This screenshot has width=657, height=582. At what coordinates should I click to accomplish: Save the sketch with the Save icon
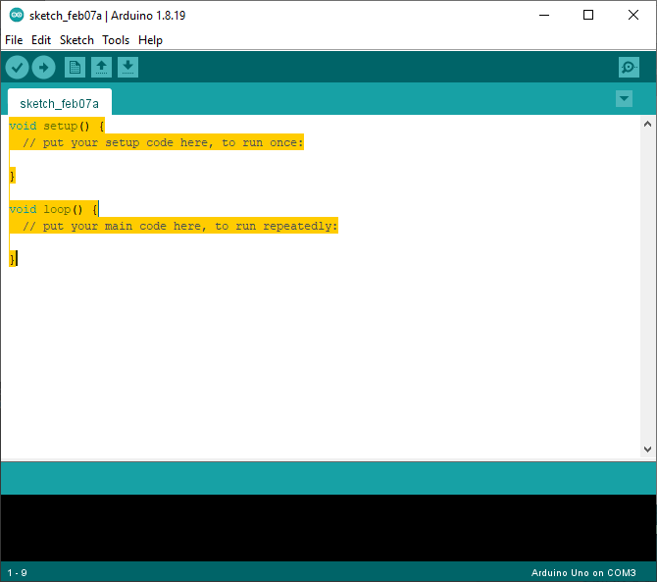pyautogui.click(x=127, y=68)
